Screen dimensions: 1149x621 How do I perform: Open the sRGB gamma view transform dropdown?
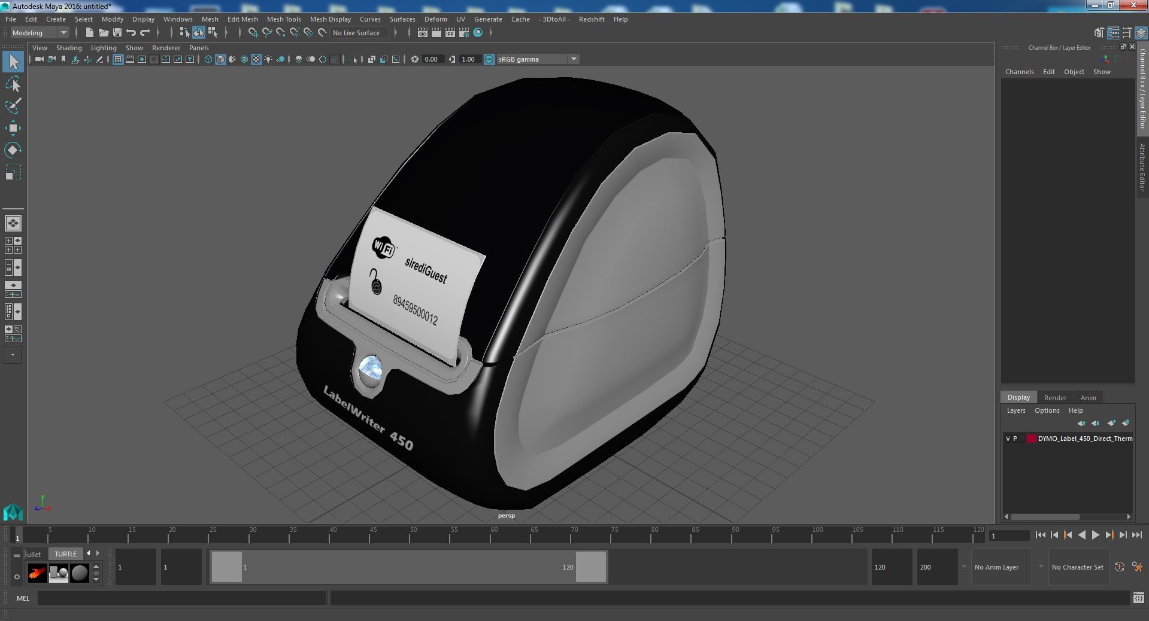(538, 59)
